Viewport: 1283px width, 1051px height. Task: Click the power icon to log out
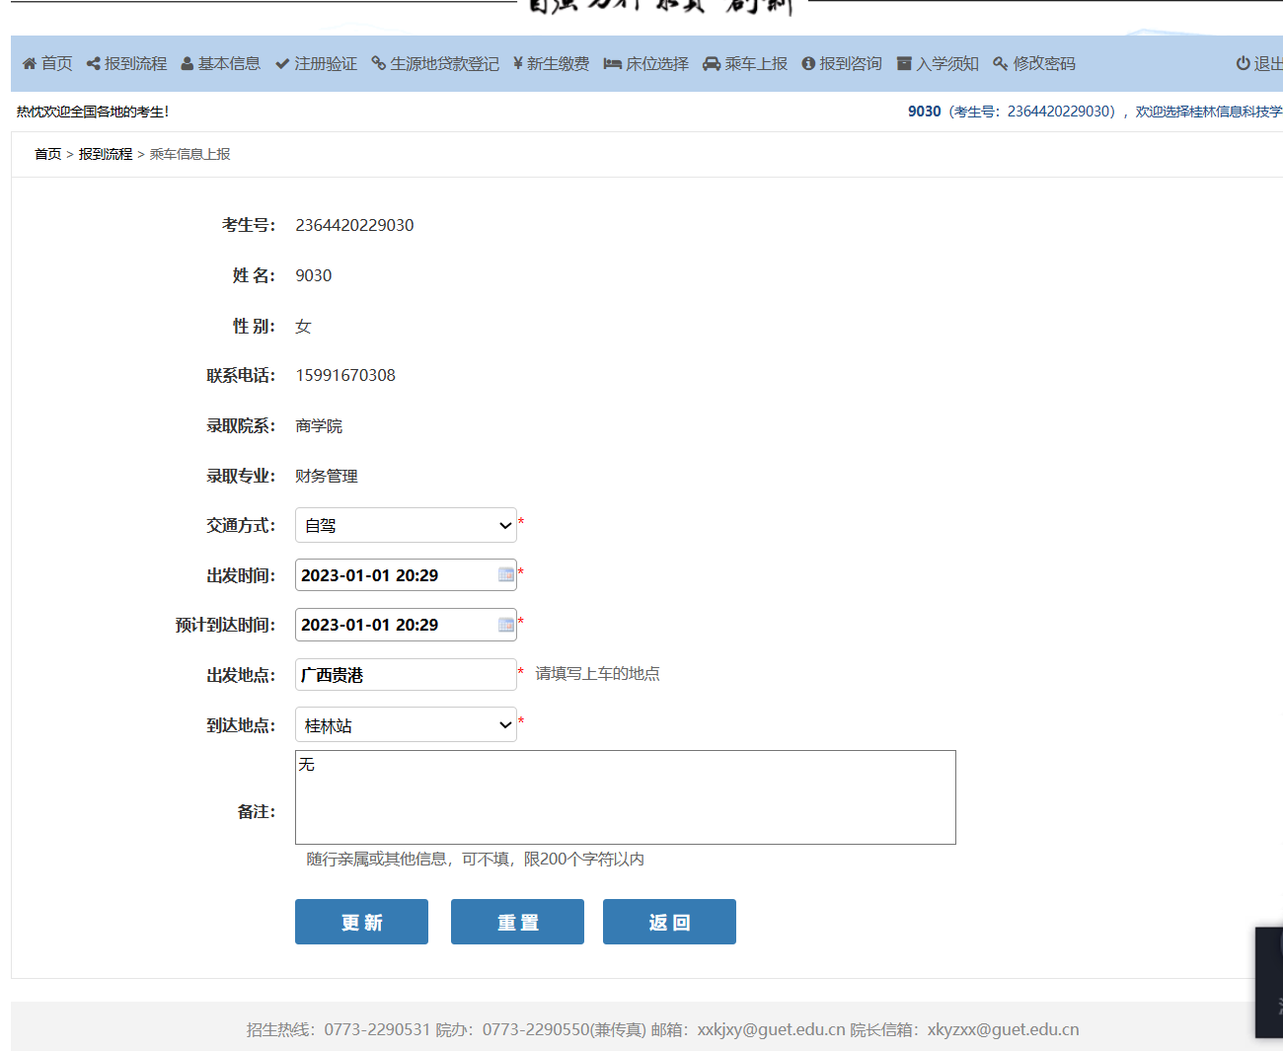[x=1243, y=64]
